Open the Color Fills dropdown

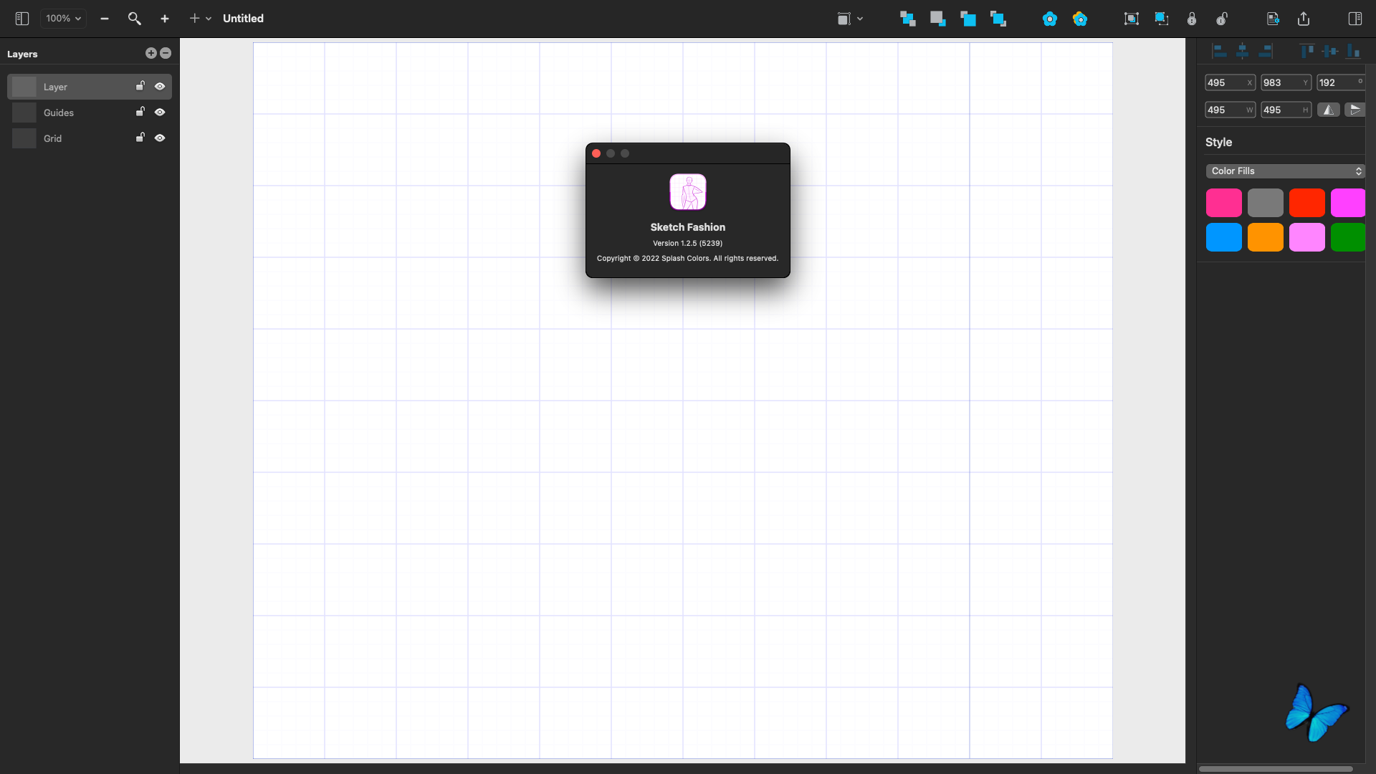pos(1285,171)
